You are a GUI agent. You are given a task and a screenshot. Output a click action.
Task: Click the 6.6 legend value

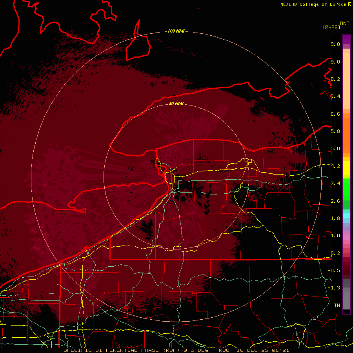(335, 114)
